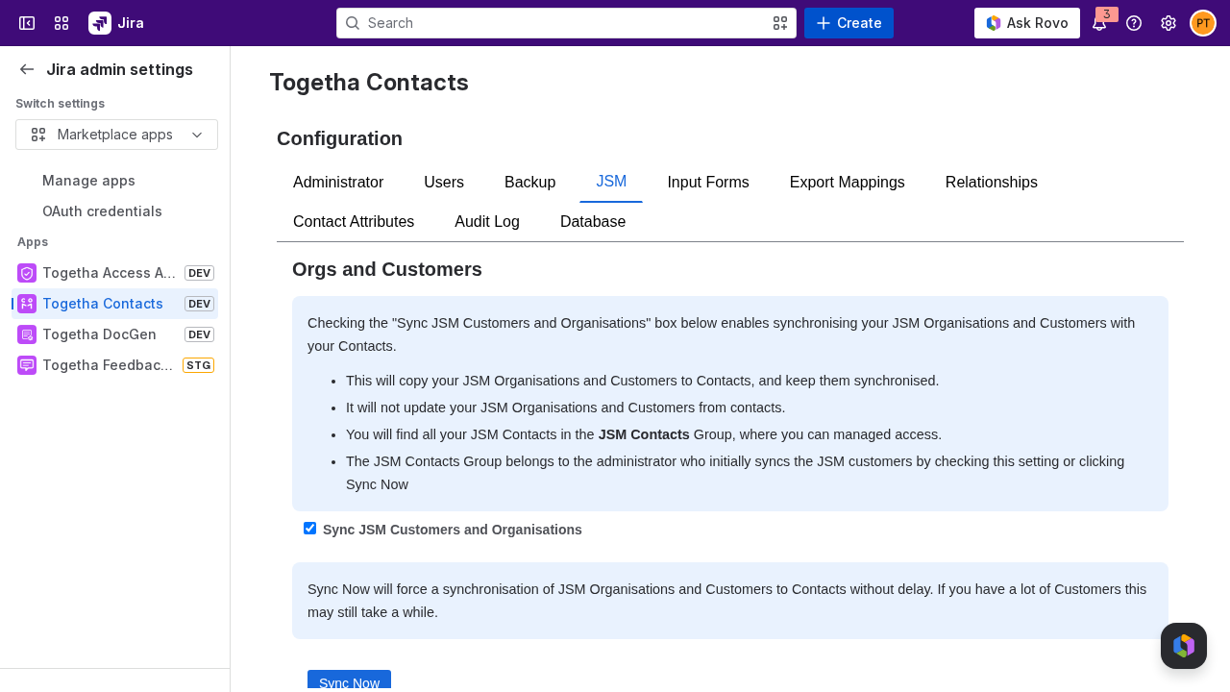The height and width of the screenshot is (692, 1230).
Task: Open the PT profile avatar
Action: point(1203,23)
